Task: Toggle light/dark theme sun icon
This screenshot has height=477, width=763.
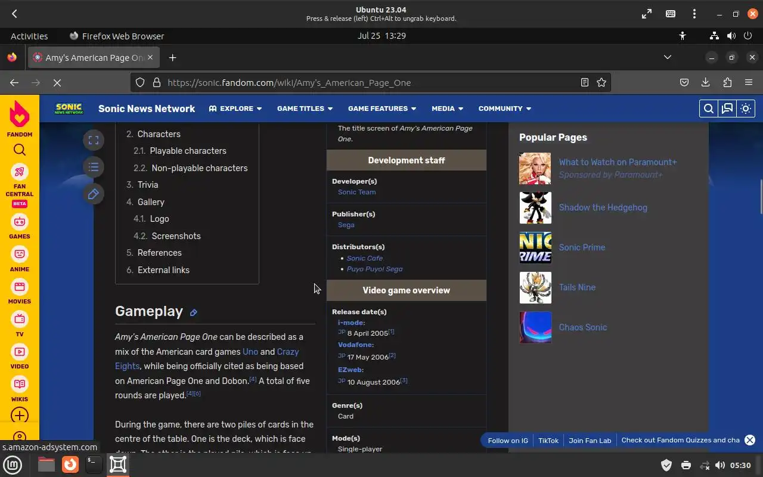Action: (746, 109)
